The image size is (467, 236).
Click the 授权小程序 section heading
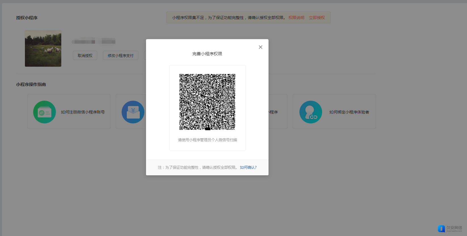(x=27, y=18)
